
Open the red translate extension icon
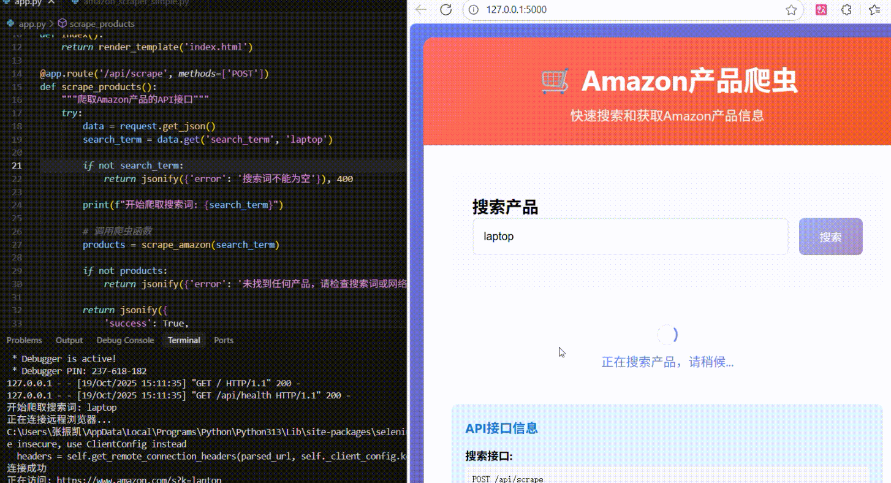click(821, 10)
